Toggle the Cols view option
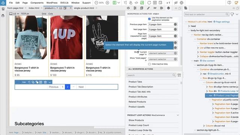240x135 pixels. tap(51, 13)
